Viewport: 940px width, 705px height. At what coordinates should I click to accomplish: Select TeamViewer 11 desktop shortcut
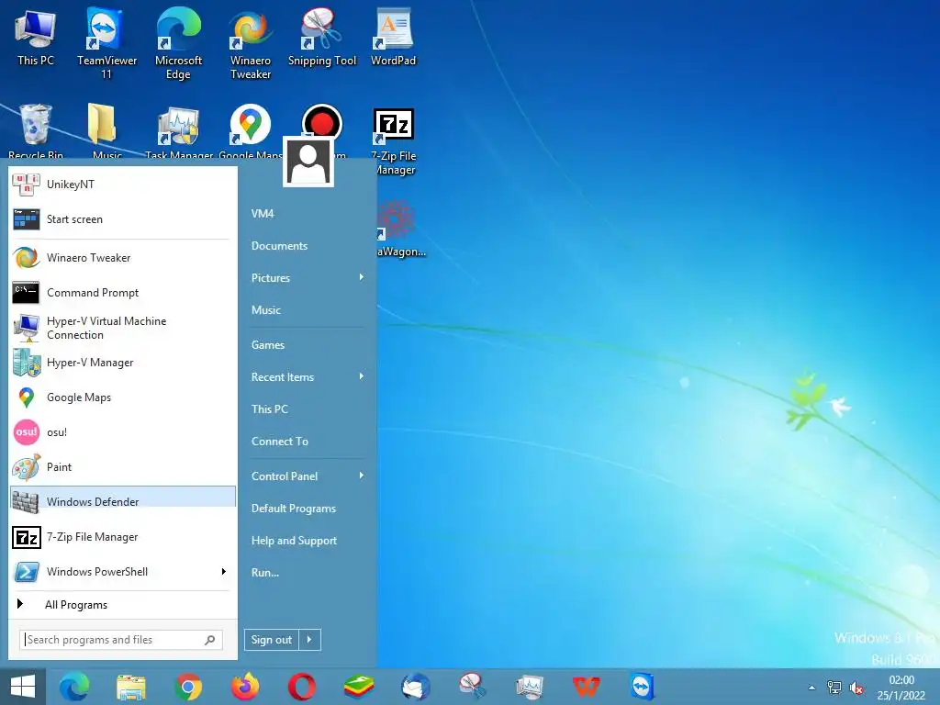click(106, 43)
